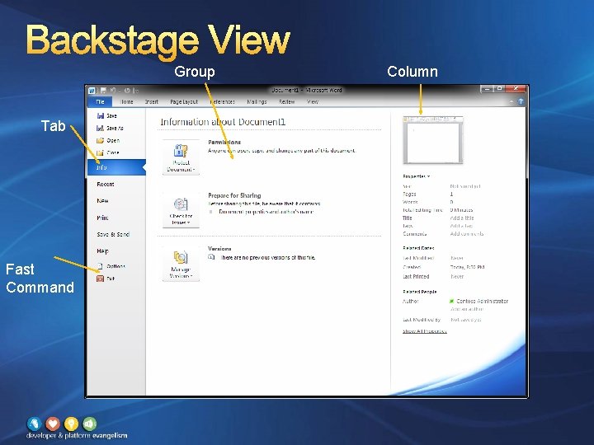Click the Save As command label

click(x=115, y=129)
